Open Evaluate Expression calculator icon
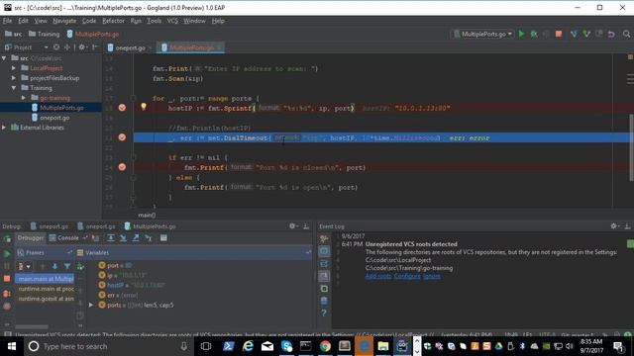This screenshot has width=634, height=356. click(x=163, y=237)
